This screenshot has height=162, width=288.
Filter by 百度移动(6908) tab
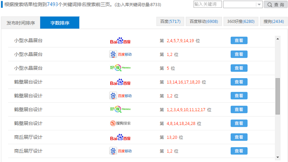(x=204, y=21)
